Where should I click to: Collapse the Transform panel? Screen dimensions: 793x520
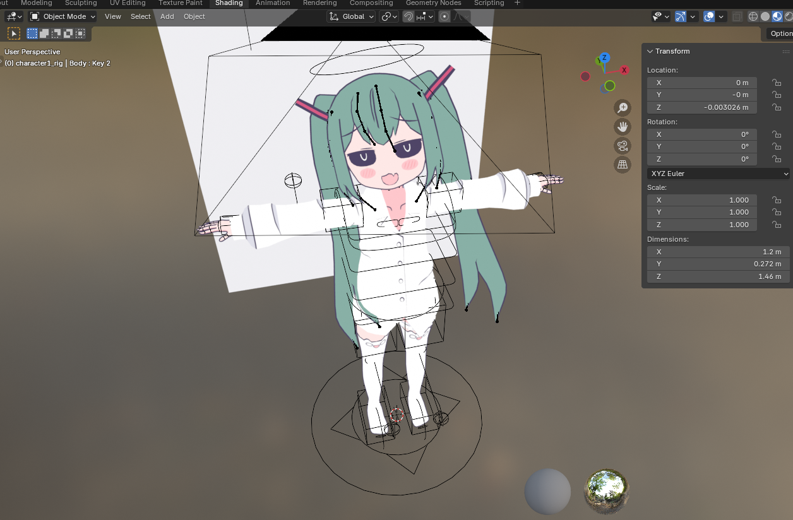point(650,51)
